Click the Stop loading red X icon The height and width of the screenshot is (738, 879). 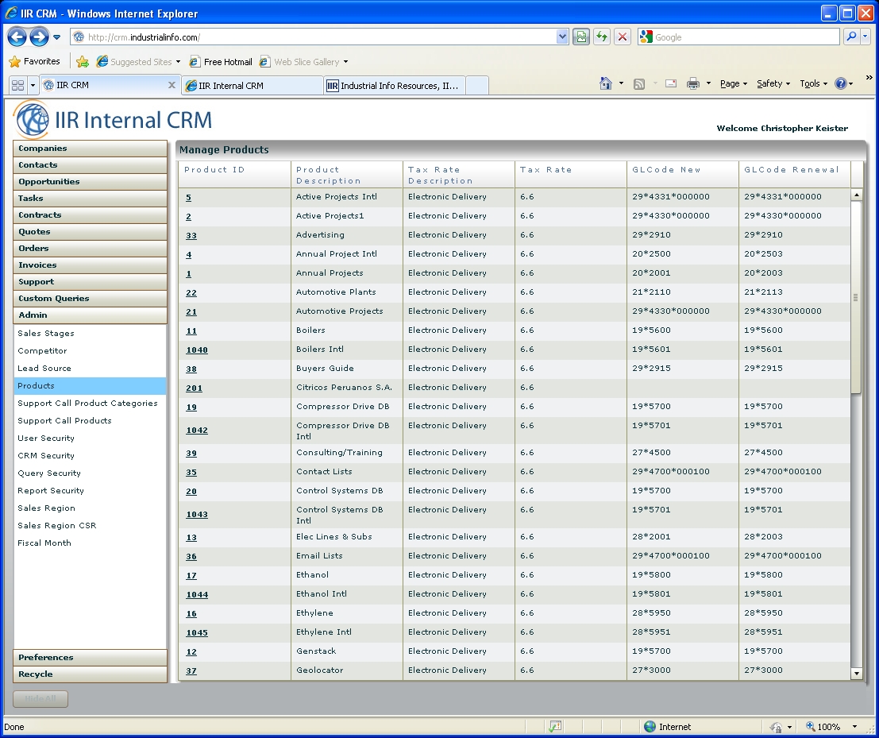point(623,37)
